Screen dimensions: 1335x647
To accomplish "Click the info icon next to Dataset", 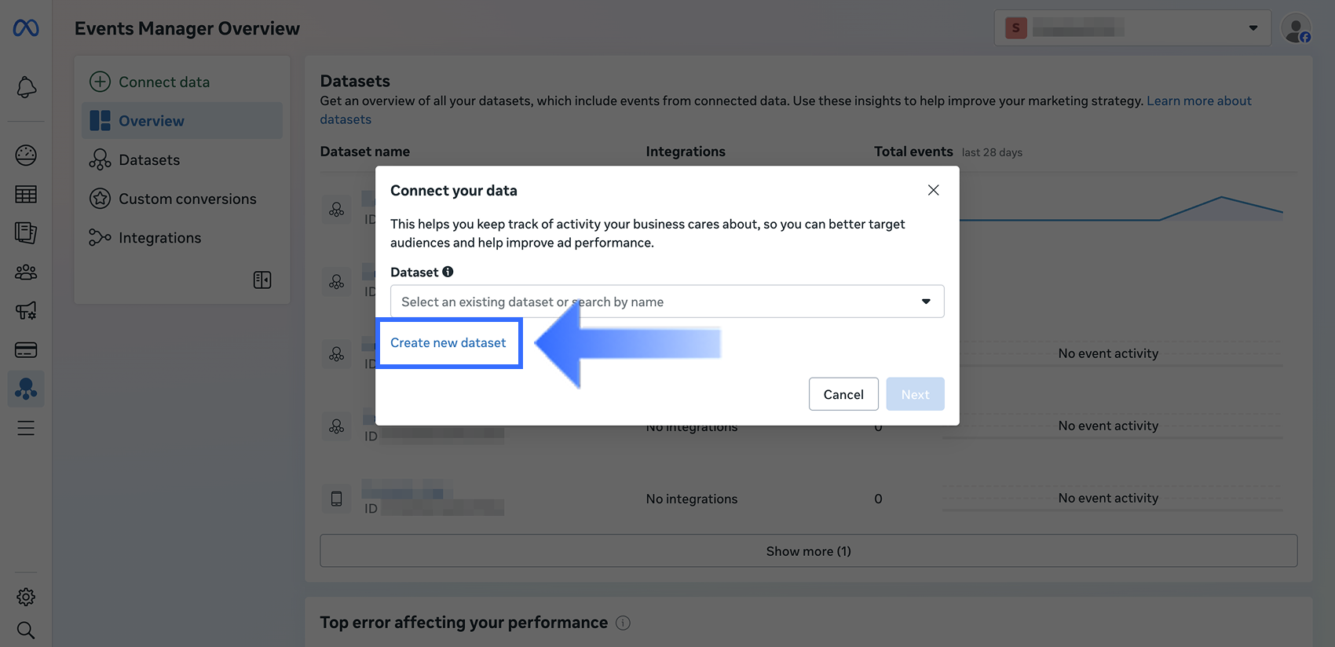I will tap(448, 272).
